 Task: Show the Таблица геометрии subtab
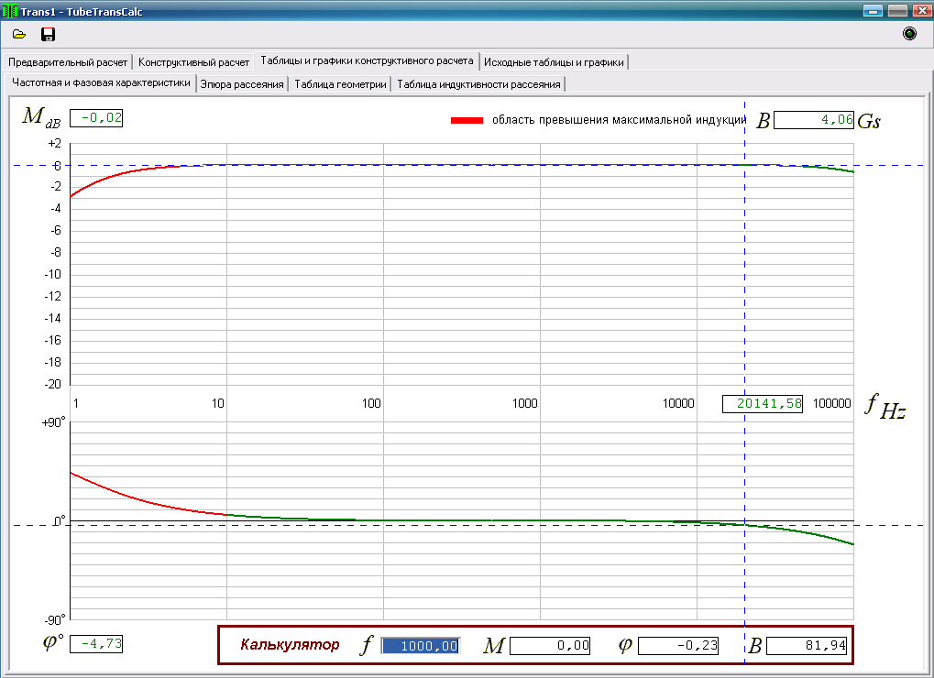(x=340, y=84)
